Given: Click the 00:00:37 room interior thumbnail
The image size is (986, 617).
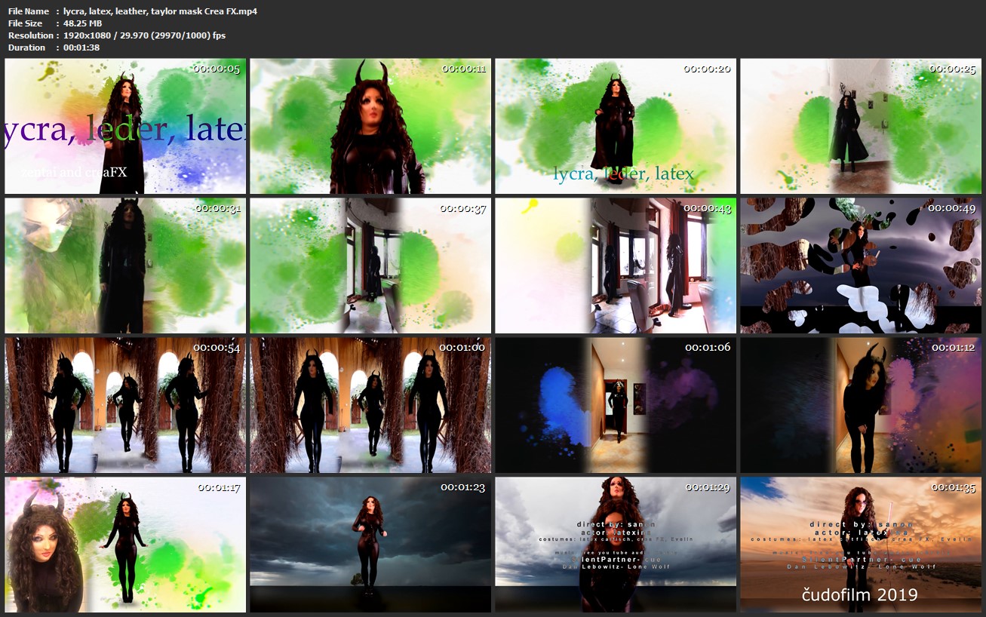Looking at the screenshot, I should [370, 266].
